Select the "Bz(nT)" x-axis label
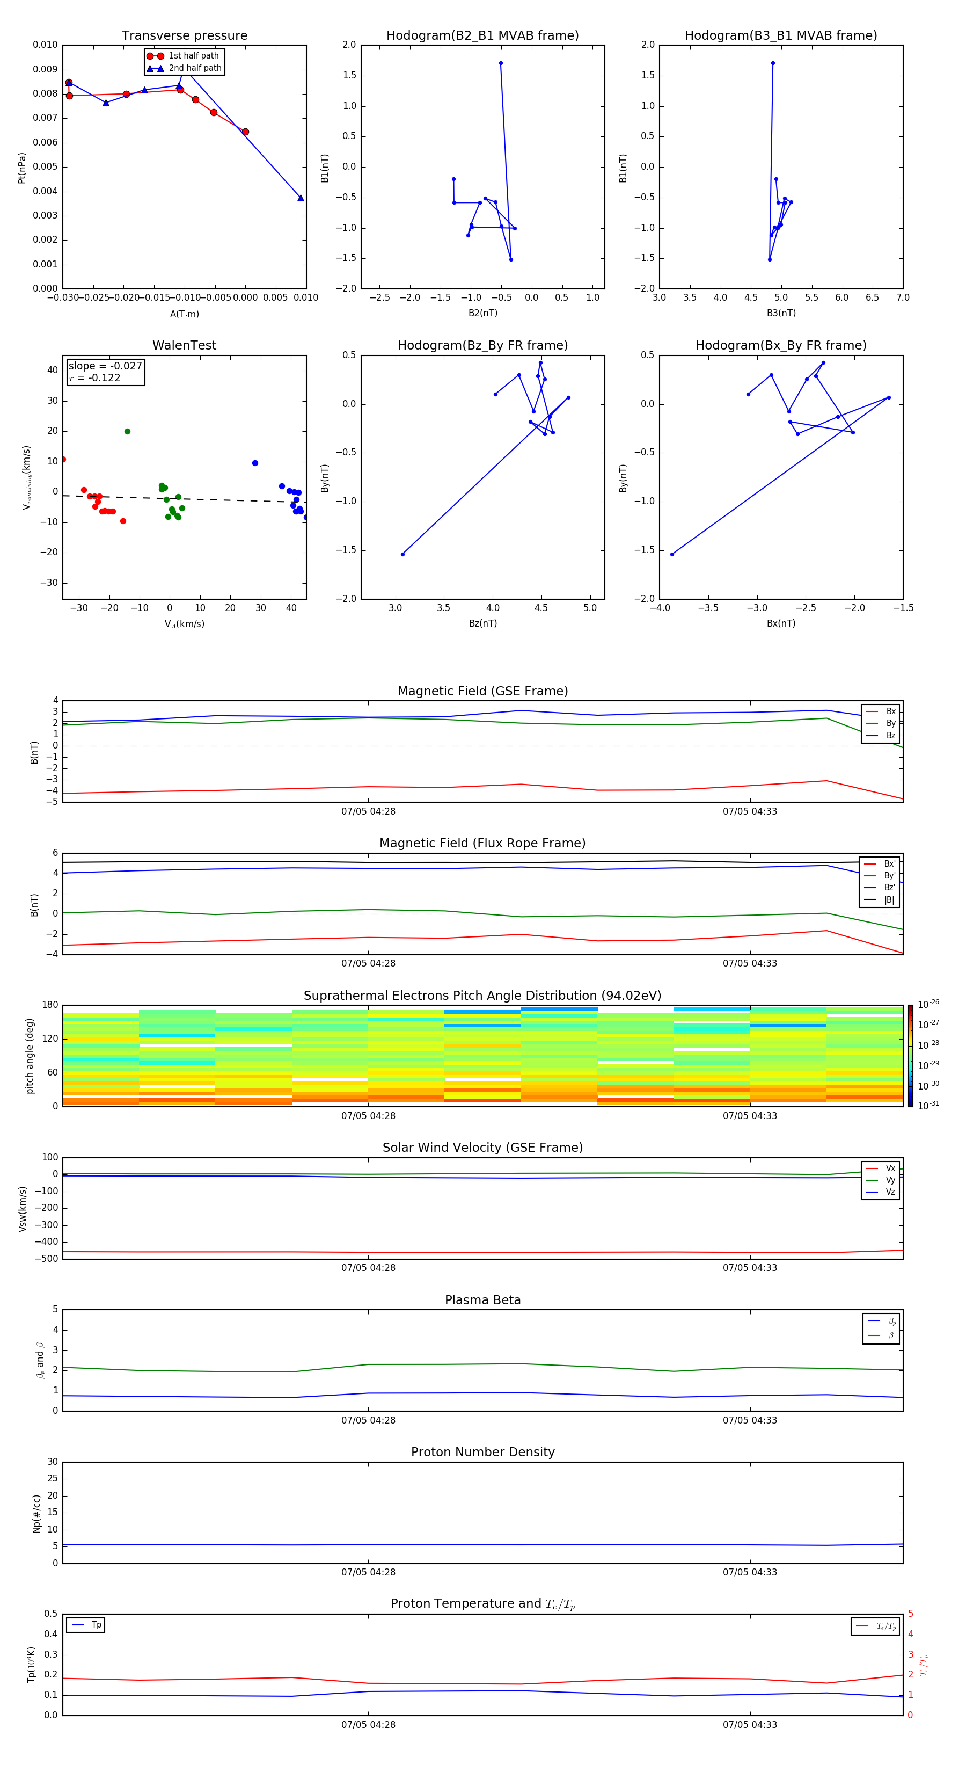The image size is (966, 1772). [482, 623]
